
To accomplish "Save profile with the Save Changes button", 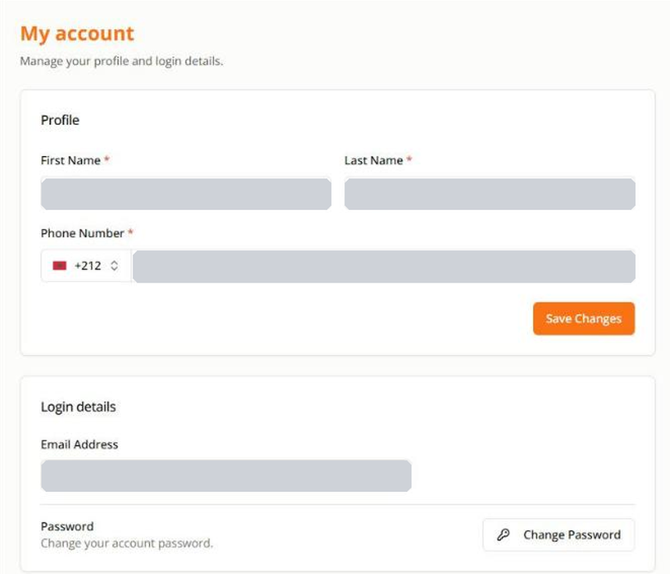I will click(583, 319).
